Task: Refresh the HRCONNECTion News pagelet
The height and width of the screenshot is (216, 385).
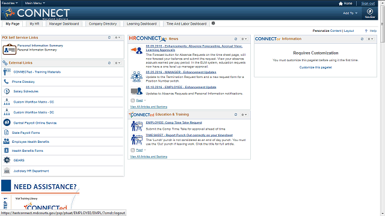Action: click(x=236, y=39)
